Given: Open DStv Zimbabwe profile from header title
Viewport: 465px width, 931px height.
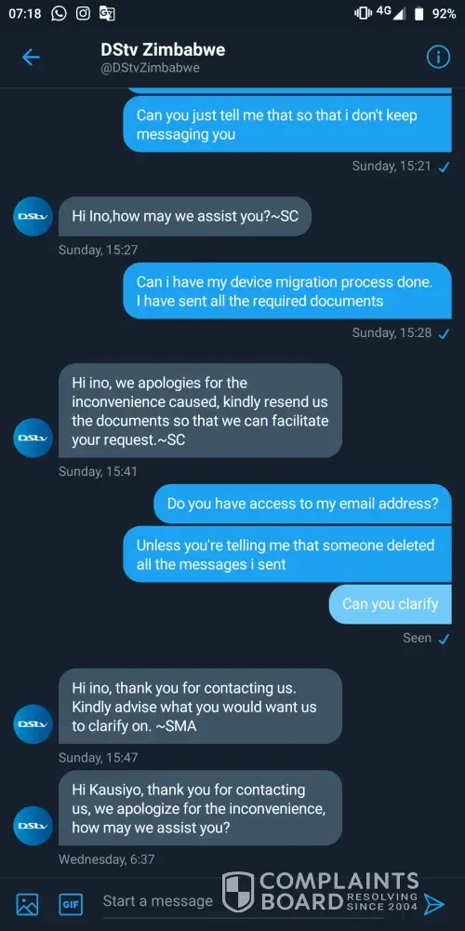Looking at the screenshot, I should click(163, 49).
